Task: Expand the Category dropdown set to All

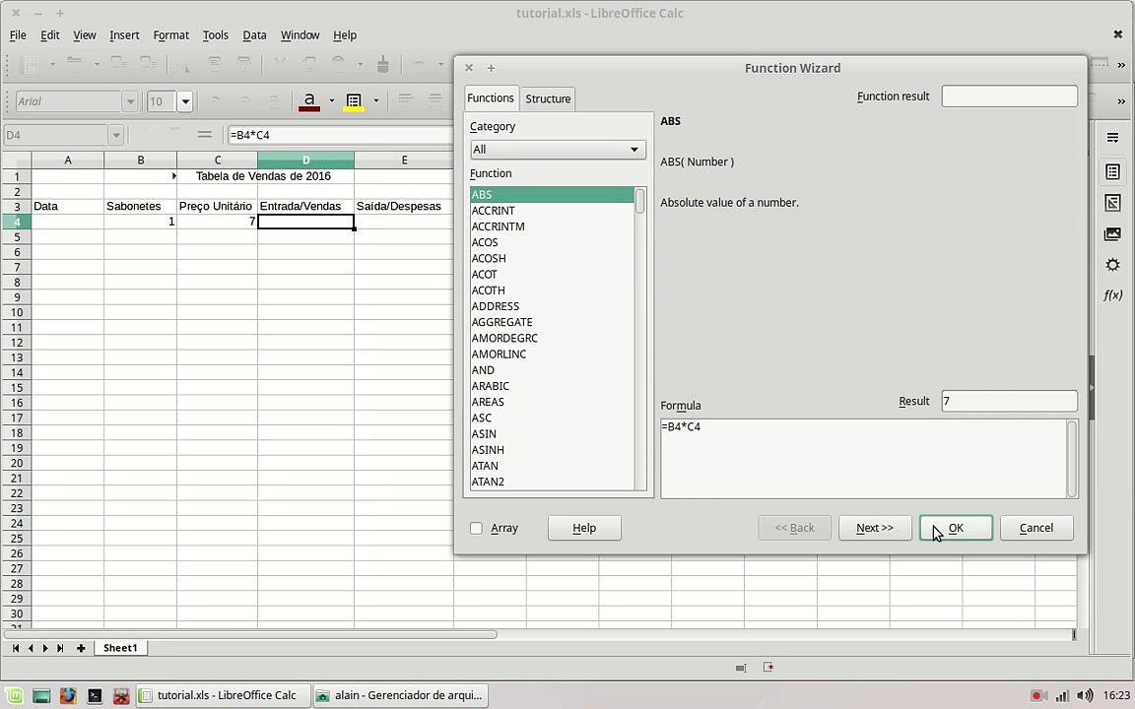Action: point(558,150)
